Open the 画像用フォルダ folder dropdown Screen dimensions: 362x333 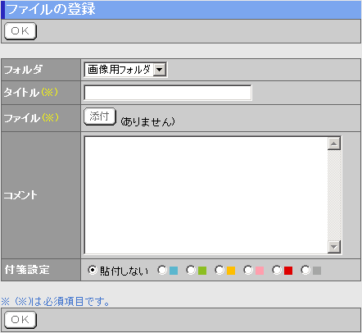[x=125, y=70]
